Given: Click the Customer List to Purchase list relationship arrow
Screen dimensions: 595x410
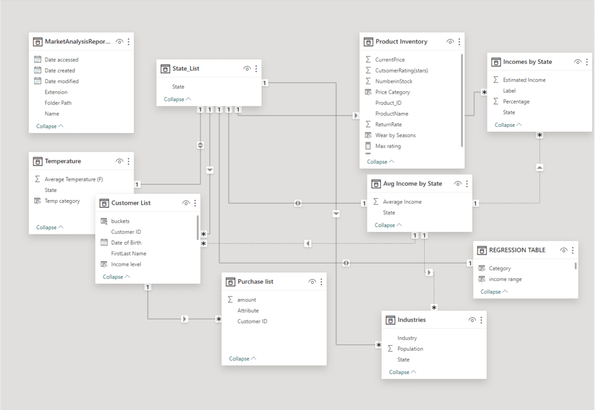Looking at the screenshot, I should pos(185,319).
